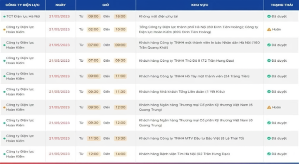Screen dimensions: 299x164
Task: Click the 14:00 end time chip
Action: pyautogui.click(x=120, y=154)
